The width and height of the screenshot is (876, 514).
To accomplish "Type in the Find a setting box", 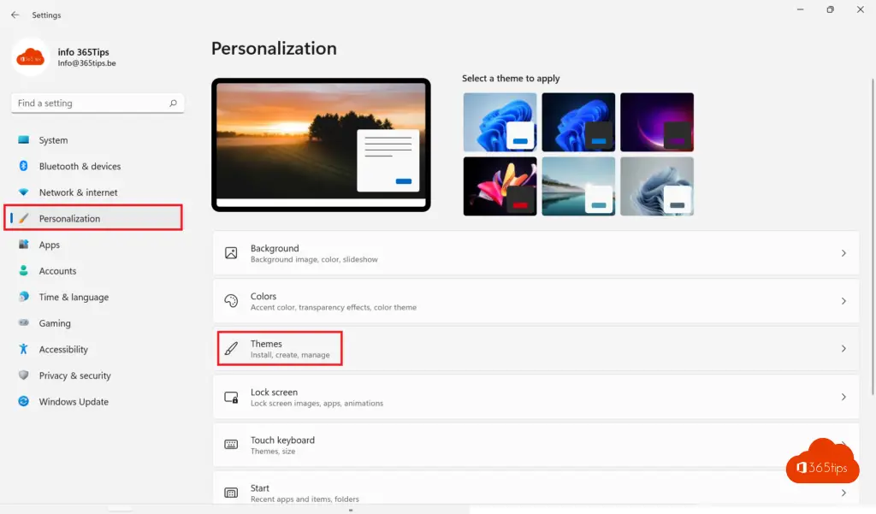I will coord(90,103).
